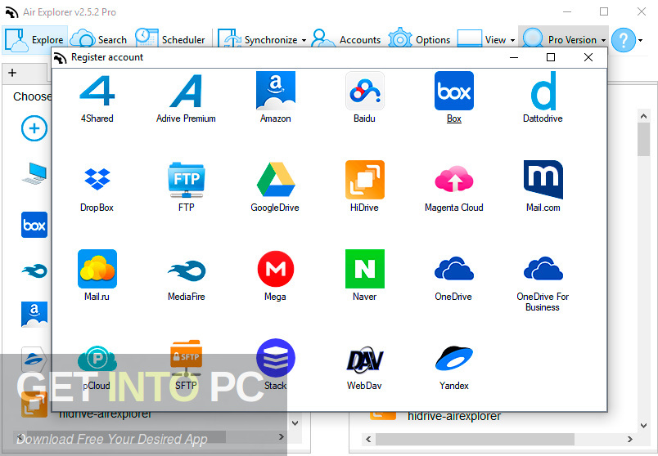Click the add account circle plus icon

(34, 128)
